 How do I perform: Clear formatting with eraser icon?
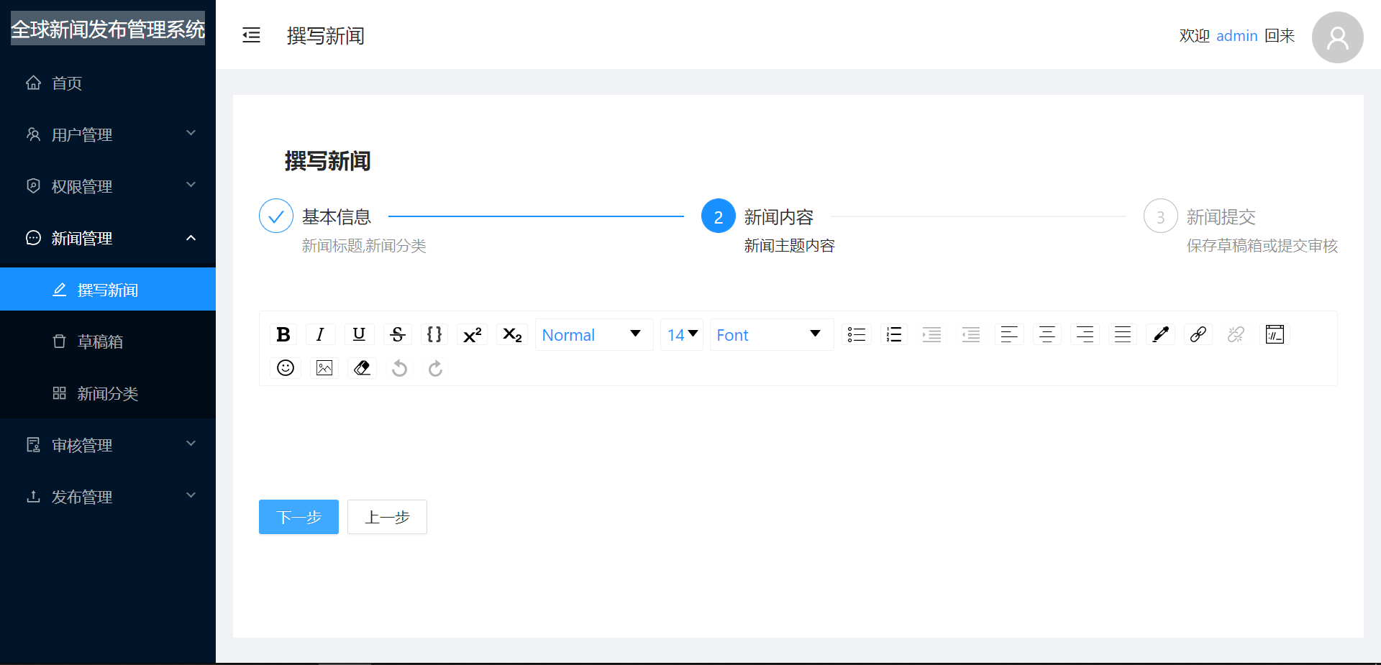coord(362,368)
